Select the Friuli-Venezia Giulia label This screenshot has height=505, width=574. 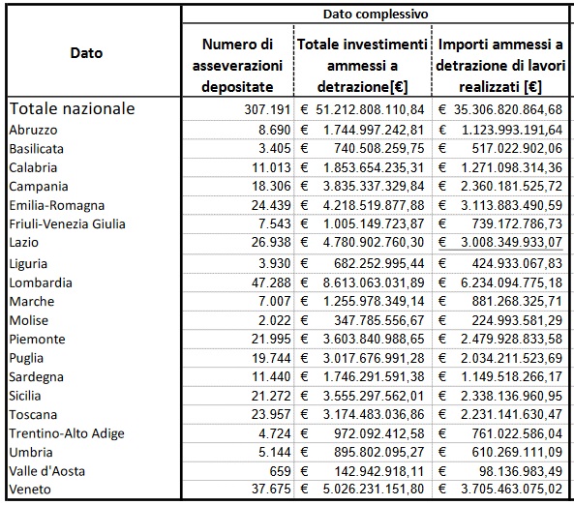coord(67,223)
